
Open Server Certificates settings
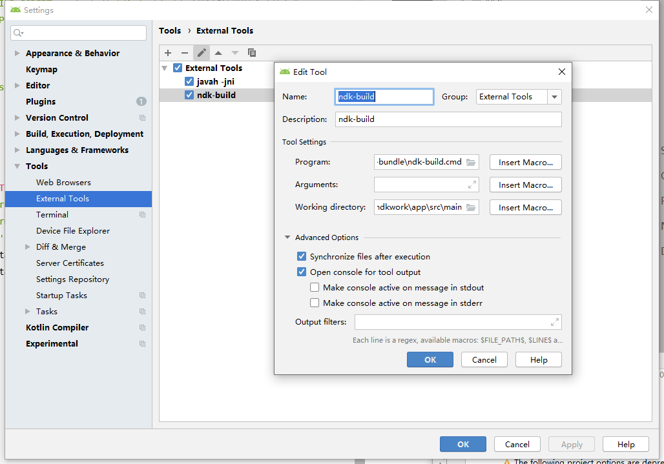70,263
